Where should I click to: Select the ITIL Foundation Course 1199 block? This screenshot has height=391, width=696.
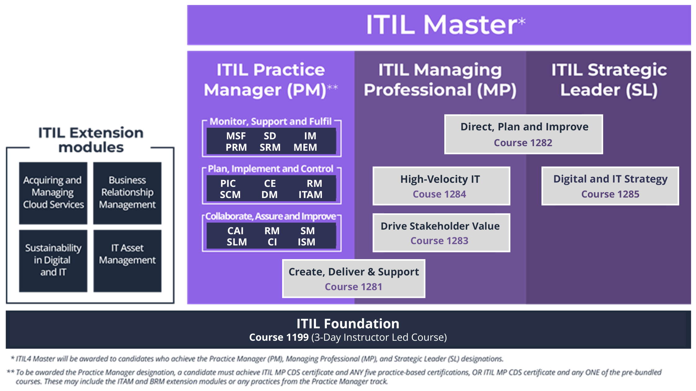pyautogui.click(x=348, y=334)
